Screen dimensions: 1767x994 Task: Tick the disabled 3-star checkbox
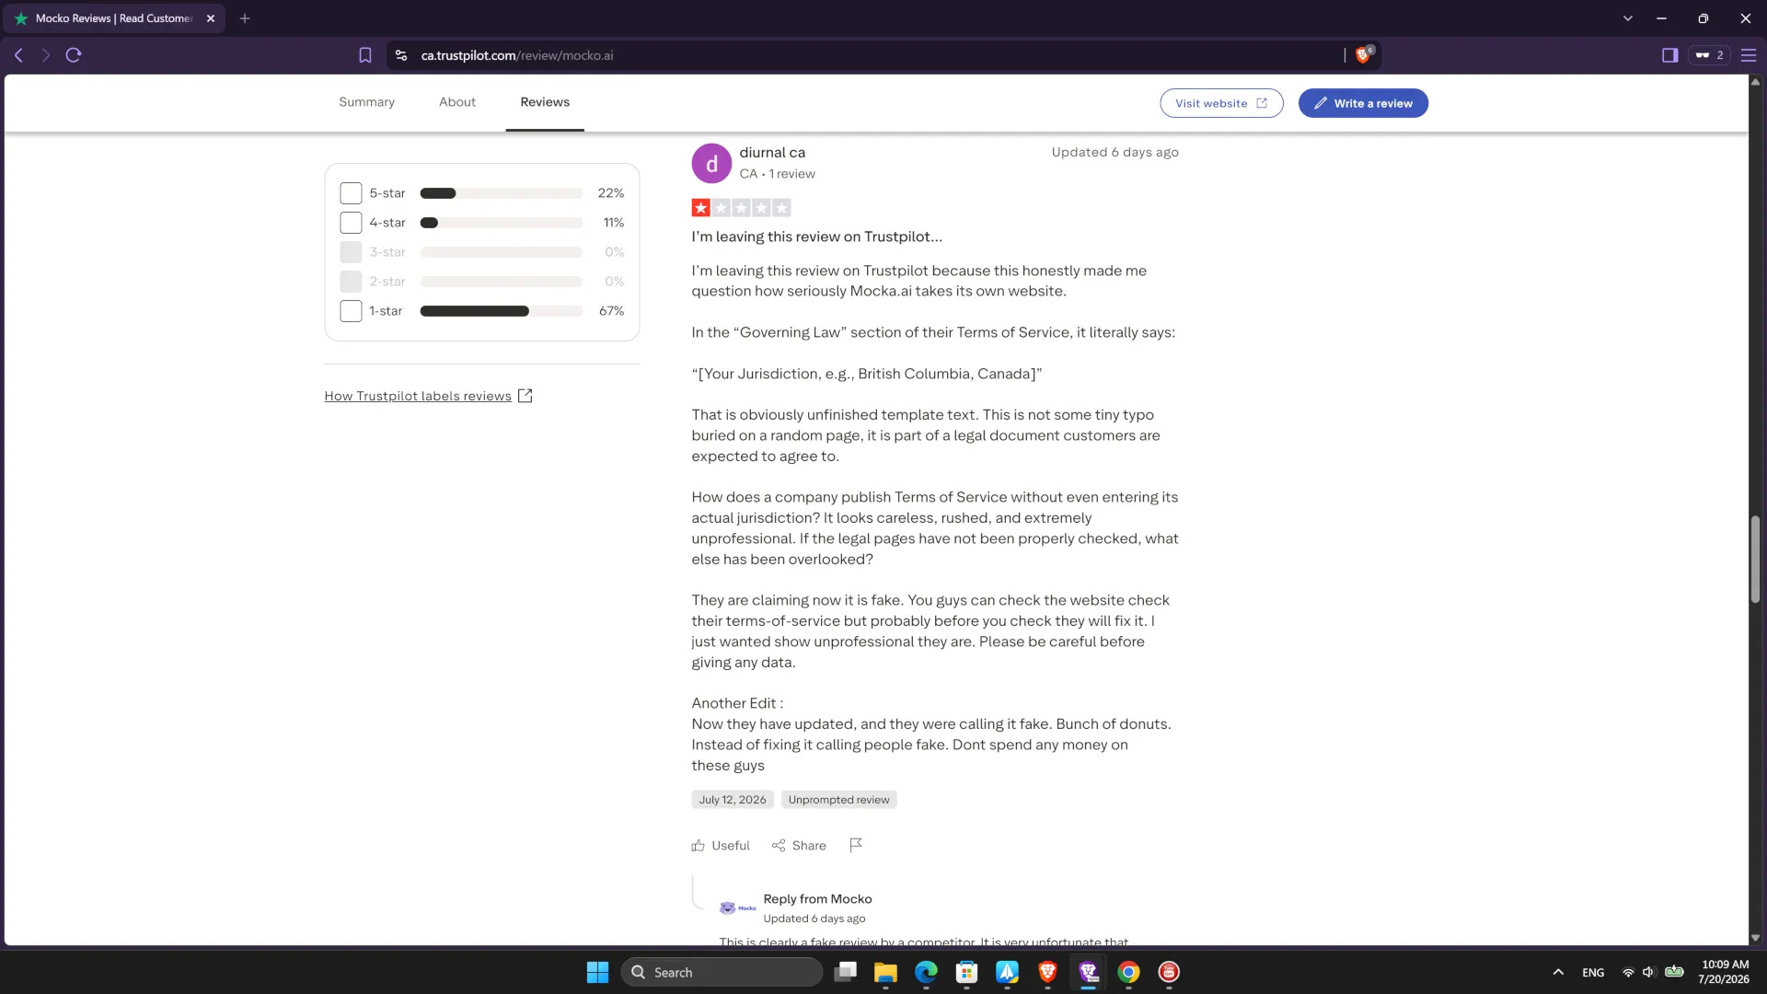351,252
